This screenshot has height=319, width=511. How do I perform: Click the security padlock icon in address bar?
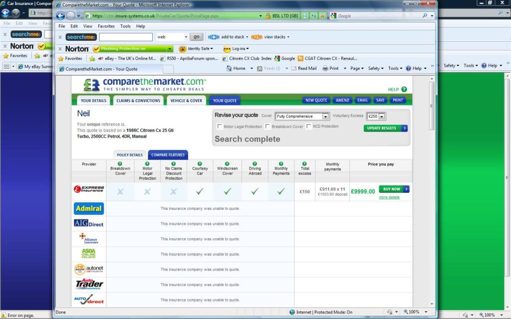point(268,15)
